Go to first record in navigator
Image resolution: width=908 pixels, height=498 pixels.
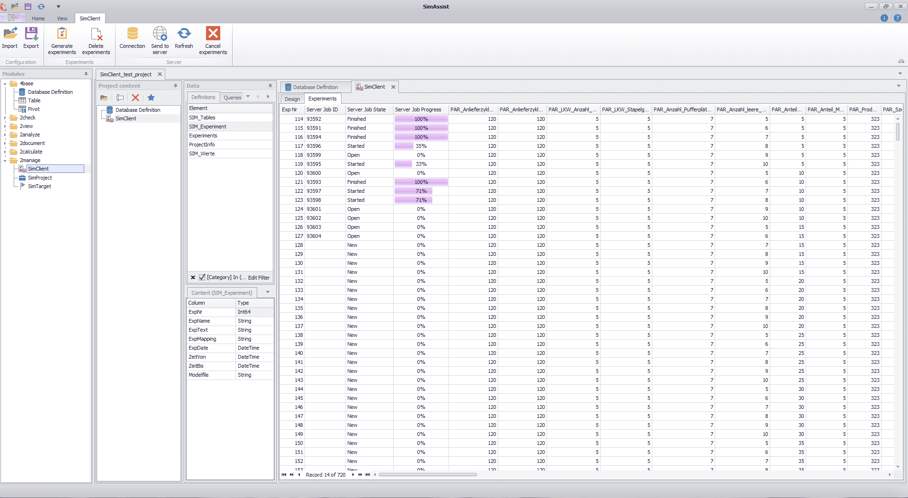pos(284,474)
